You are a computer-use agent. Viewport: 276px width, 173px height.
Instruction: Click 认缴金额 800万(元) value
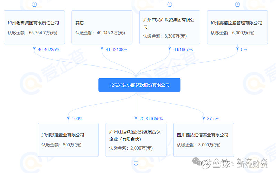(x=61, y=145)
